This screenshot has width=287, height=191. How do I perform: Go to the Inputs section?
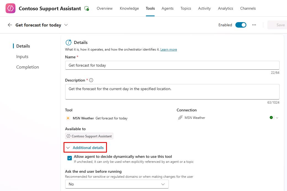pyautogui.click(x=22, y=57)
